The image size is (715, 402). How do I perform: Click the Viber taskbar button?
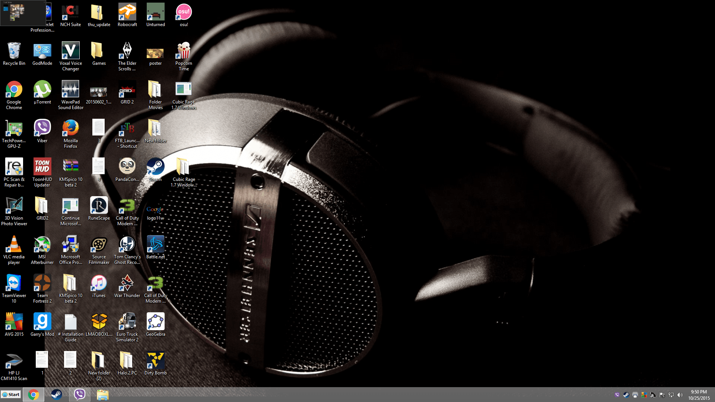click(79, 395)
